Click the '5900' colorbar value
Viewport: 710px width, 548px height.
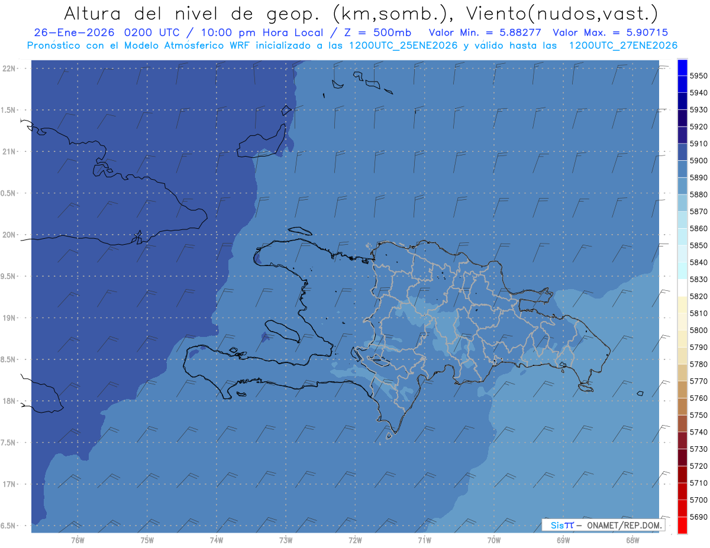(698, 160)
